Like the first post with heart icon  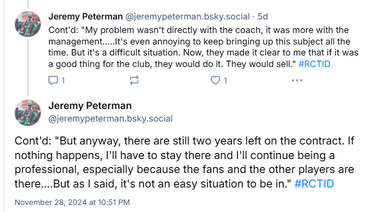215,80
